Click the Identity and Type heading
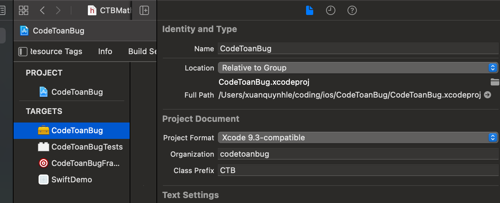 click(x=200, y=29)
